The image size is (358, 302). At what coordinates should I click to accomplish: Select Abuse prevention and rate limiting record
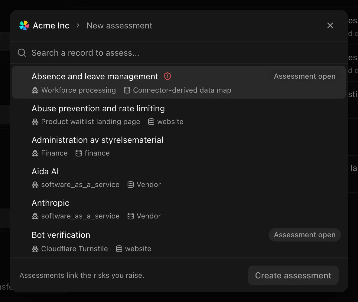pos(179,115)
